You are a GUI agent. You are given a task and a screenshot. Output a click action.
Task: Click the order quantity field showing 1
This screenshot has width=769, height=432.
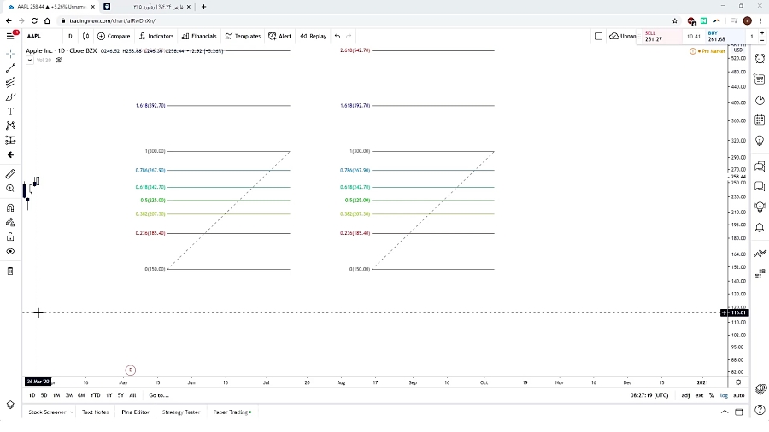click(x=751, y=36)
